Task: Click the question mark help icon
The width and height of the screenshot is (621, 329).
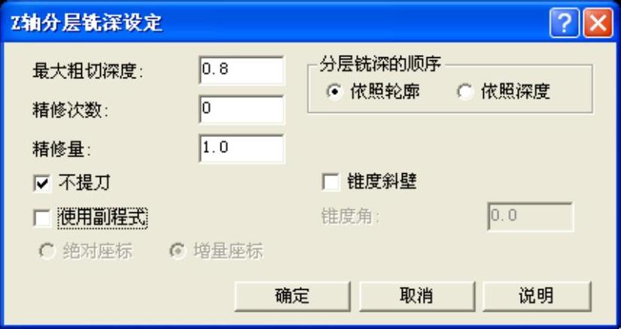Action: point(564,24)
